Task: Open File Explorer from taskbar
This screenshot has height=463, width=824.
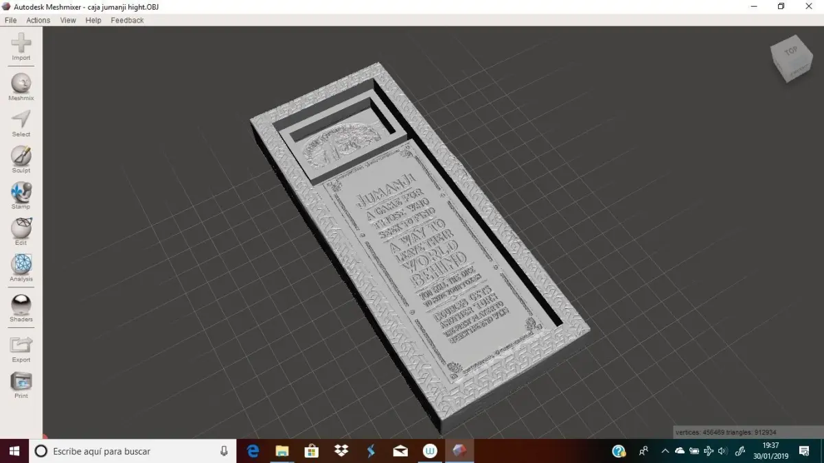Action: (x=282, y=451)
